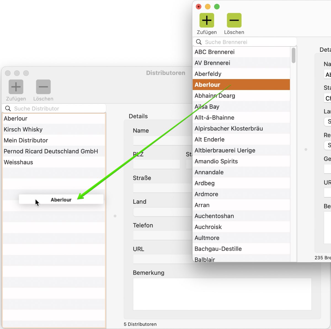Click the Straße field in Distributoren details
The width and height of the screenshot is (331, 329).
click(x=163, y=188)
